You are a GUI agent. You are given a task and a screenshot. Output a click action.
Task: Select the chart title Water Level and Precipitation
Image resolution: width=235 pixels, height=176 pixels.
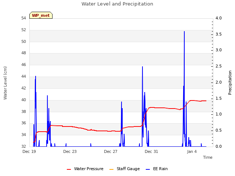(x=117, y=4)
